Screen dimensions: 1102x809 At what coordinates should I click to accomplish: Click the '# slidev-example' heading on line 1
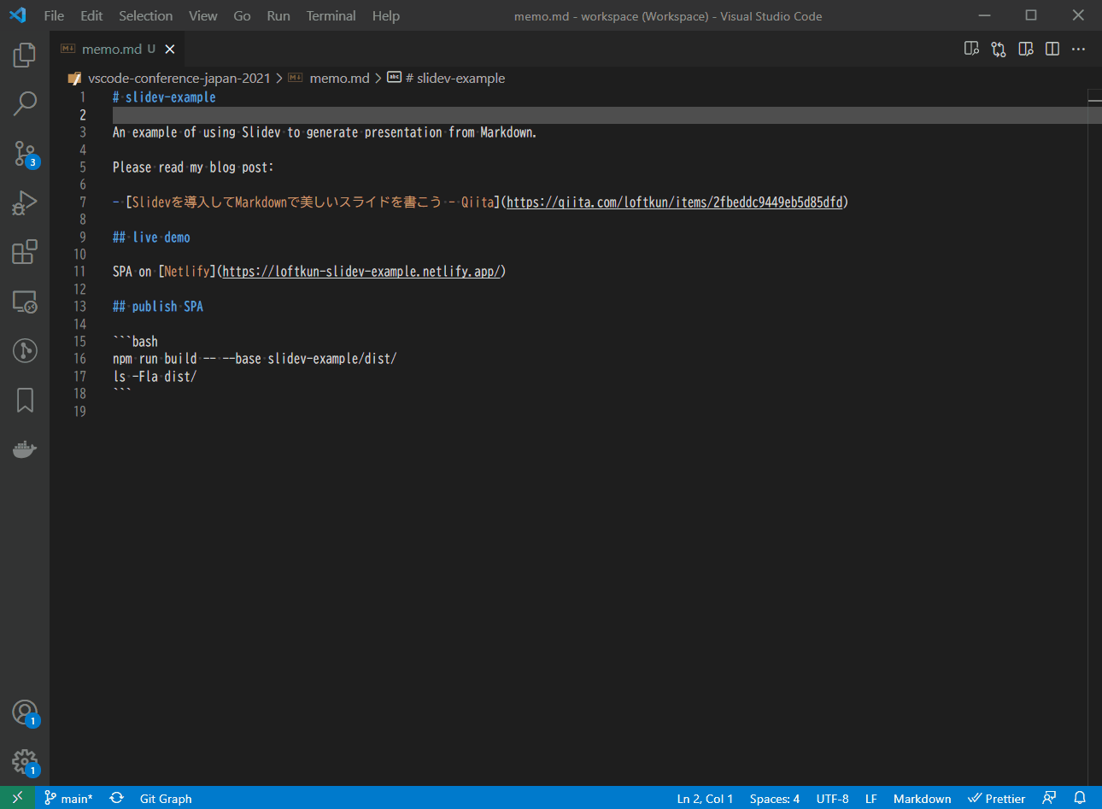click(x=164, y=97)
